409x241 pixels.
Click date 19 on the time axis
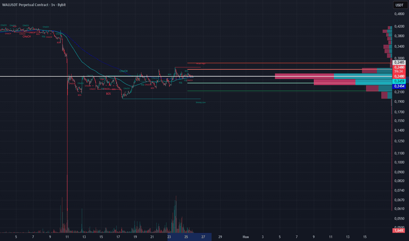pos(135,237)
